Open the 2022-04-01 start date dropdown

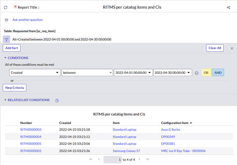133,73
